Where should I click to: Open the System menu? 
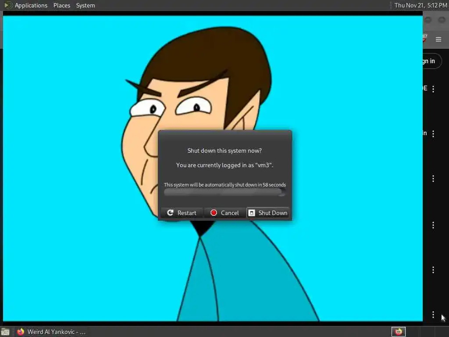[86, 5]
